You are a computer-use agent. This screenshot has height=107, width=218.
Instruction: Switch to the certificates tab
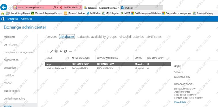click(154, 37)
